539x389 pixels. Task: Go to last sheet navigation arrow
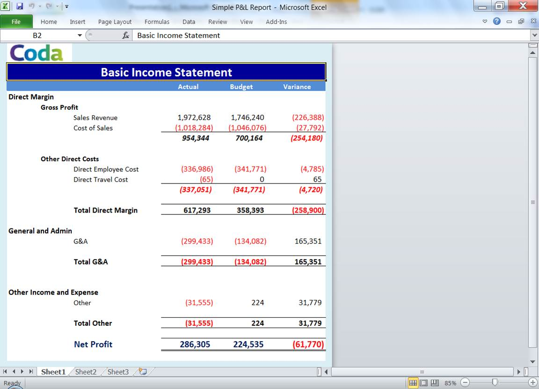pos(31,372)
